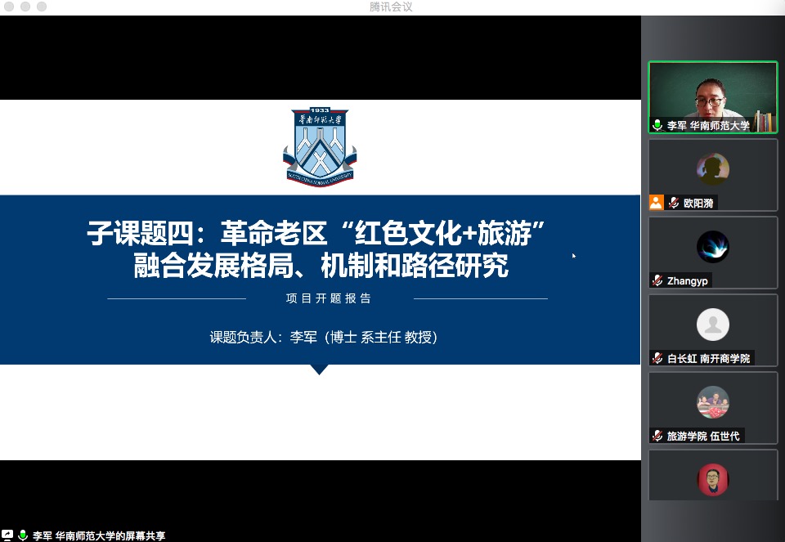Screen dimensions: 785x542
Task: Click the slide title line starting 子课题四
Action: 316,233
